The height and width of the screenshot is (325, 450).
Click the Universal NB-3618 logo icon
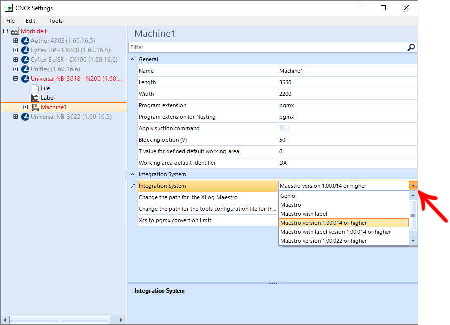coord(25,78)
